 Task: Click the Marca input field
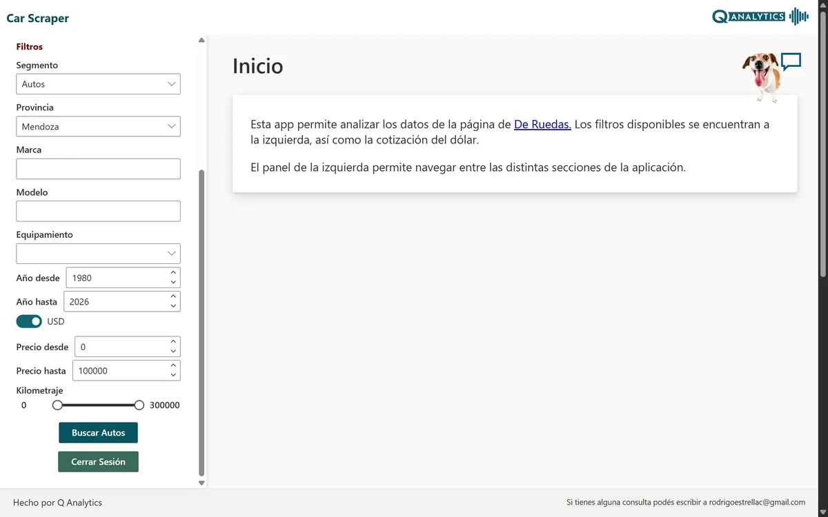98,169
